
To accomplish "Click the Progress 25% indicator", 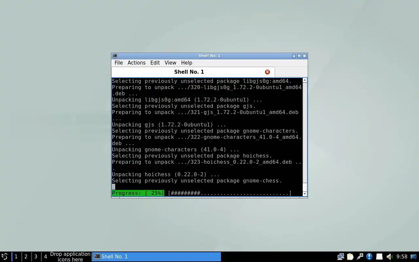I will click(138, 193).
